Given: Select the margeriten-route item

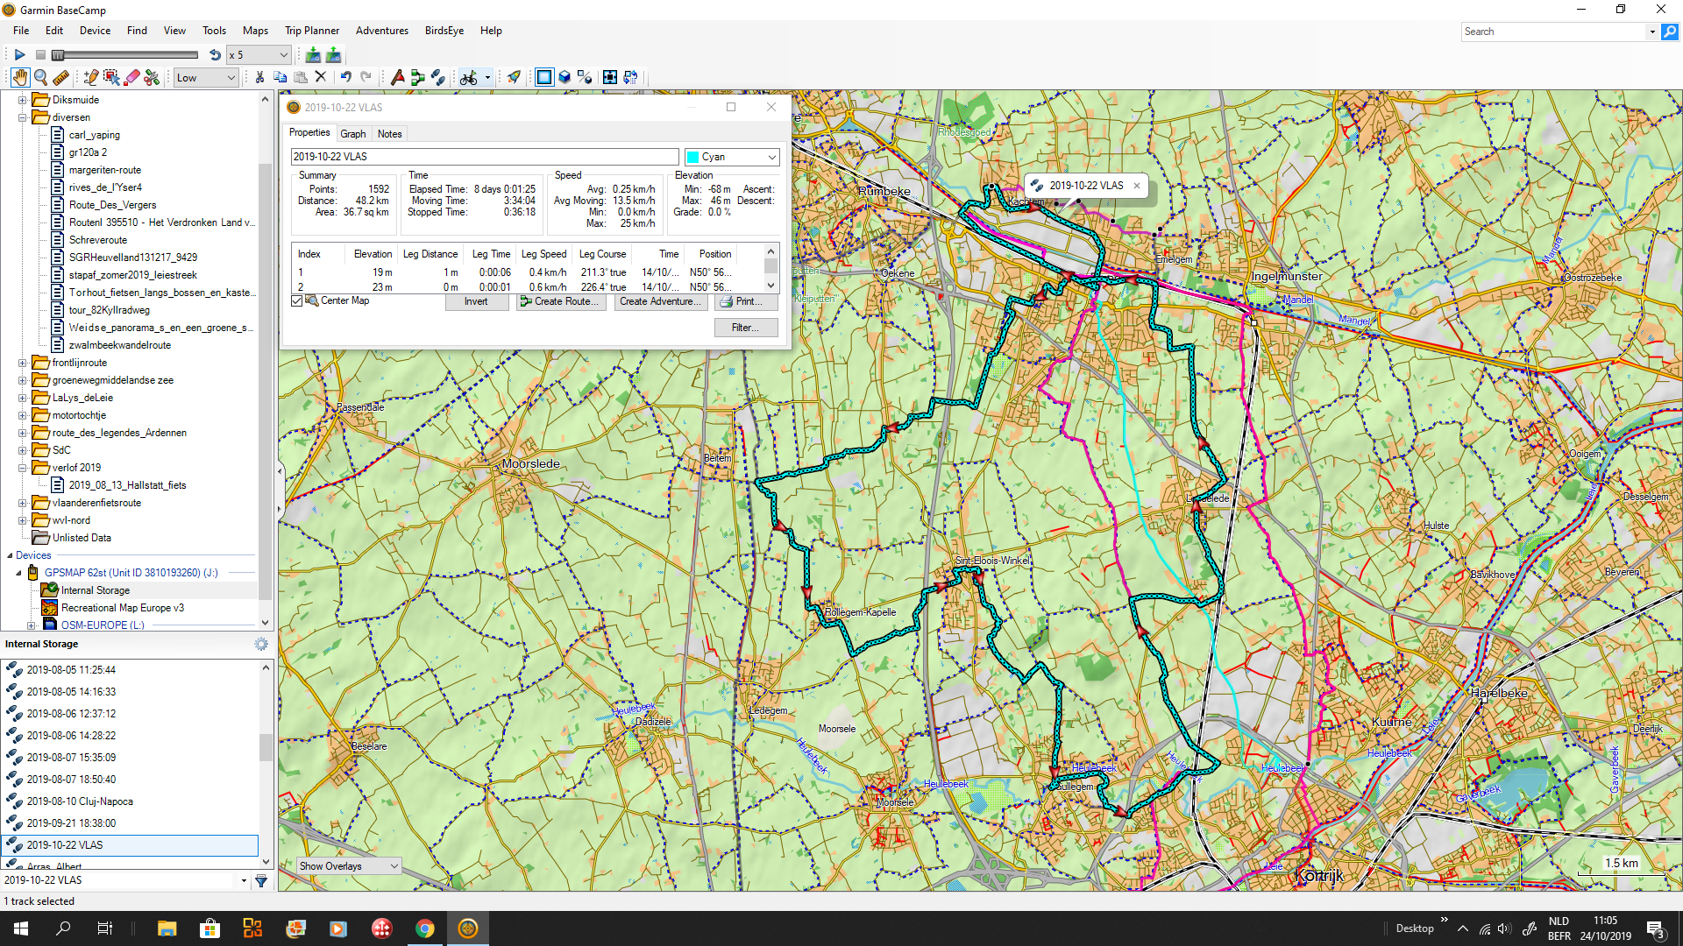Looking at the screenshot, I should point(104,170).
